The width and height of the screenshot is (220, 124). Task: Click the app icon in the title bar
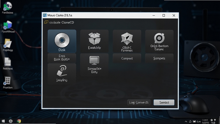pyautogui.click(x=45, y=15)
